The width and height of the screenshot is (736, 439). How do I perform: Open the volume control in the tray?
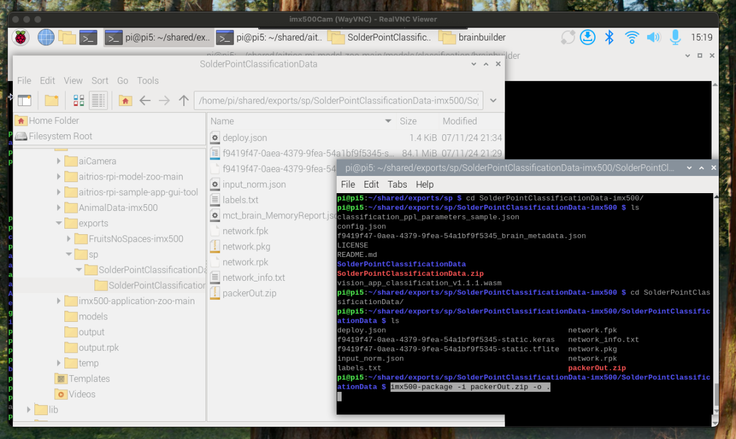click(x=653, y=37)
